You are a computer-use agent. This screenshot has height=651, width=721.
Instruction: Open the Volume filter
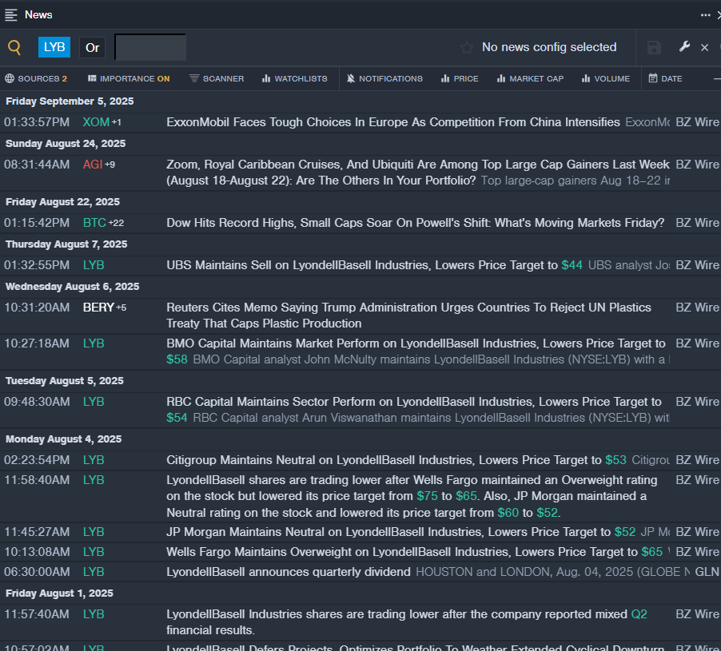606,78
